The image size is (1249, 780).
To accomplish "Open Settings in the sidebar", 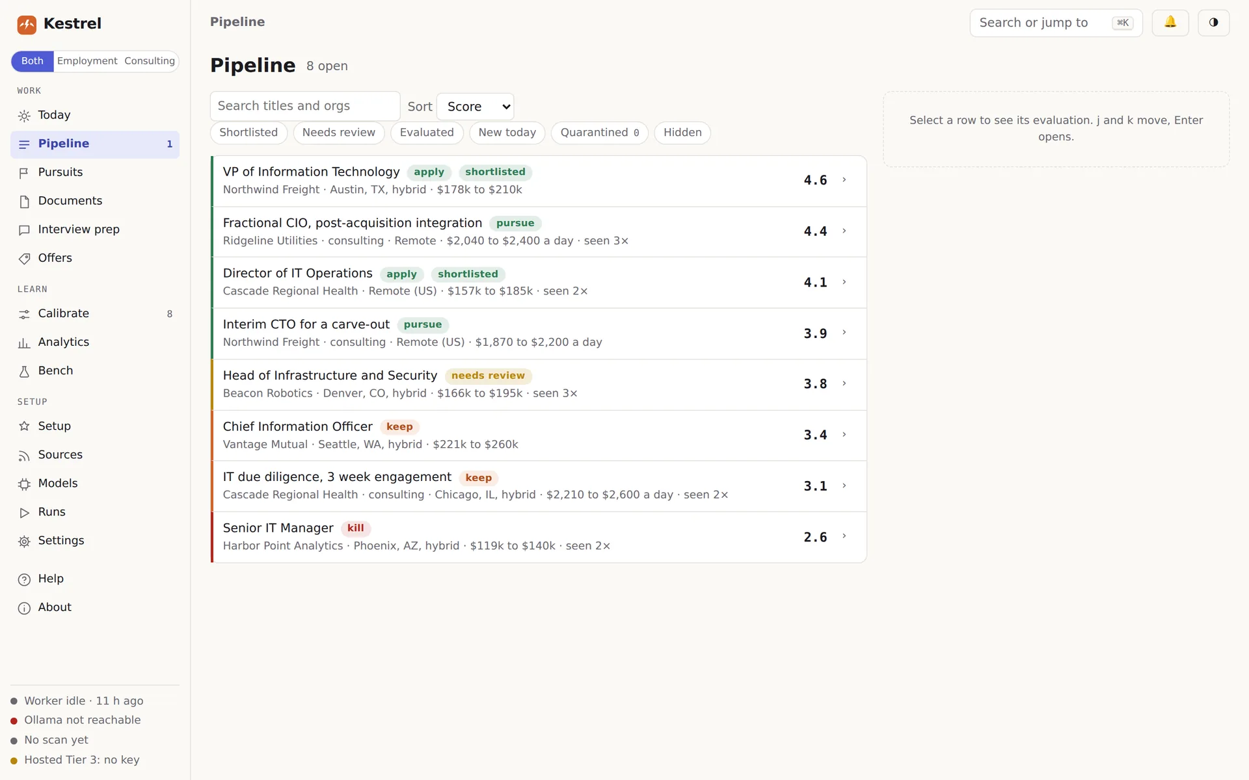I will point(95,541).
